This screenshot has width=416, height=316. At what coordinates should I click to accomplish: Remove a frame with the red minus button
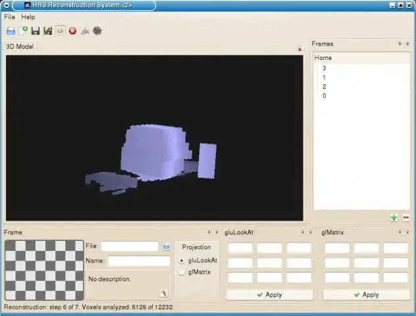[x=405, y=218]
